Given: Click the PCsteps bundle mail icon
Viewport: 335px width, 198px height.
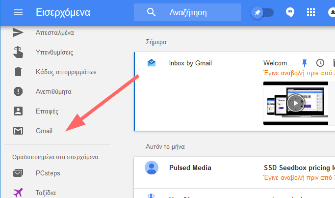Looking at the screenshot, I should click(x=18, y=173).
